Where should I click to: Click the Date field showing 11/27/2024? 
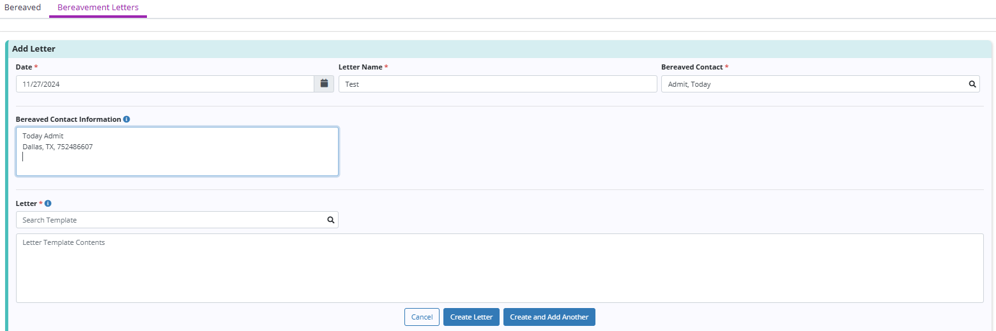(164, 84)
